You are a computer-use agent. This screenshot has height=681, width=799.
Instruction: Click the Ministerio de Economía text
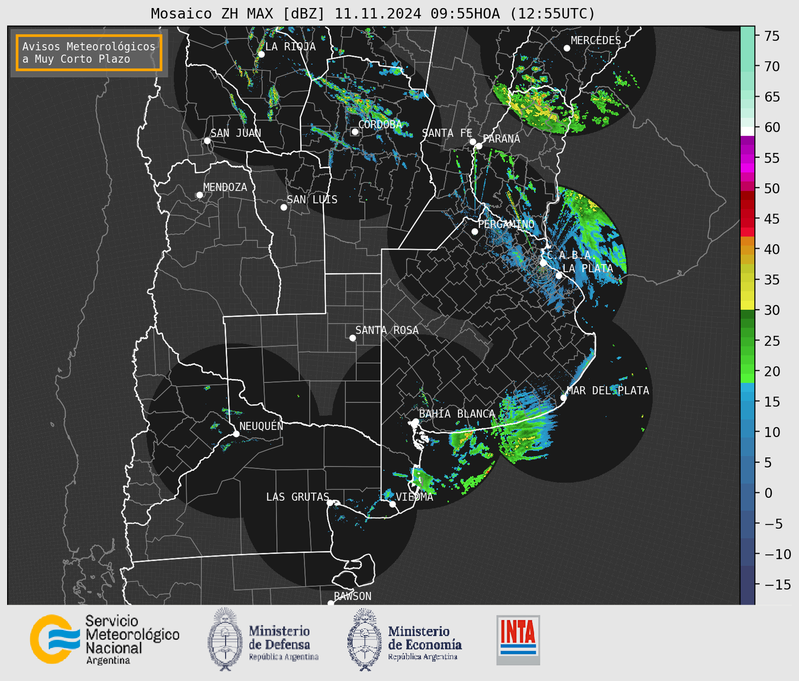pos(425,643)
